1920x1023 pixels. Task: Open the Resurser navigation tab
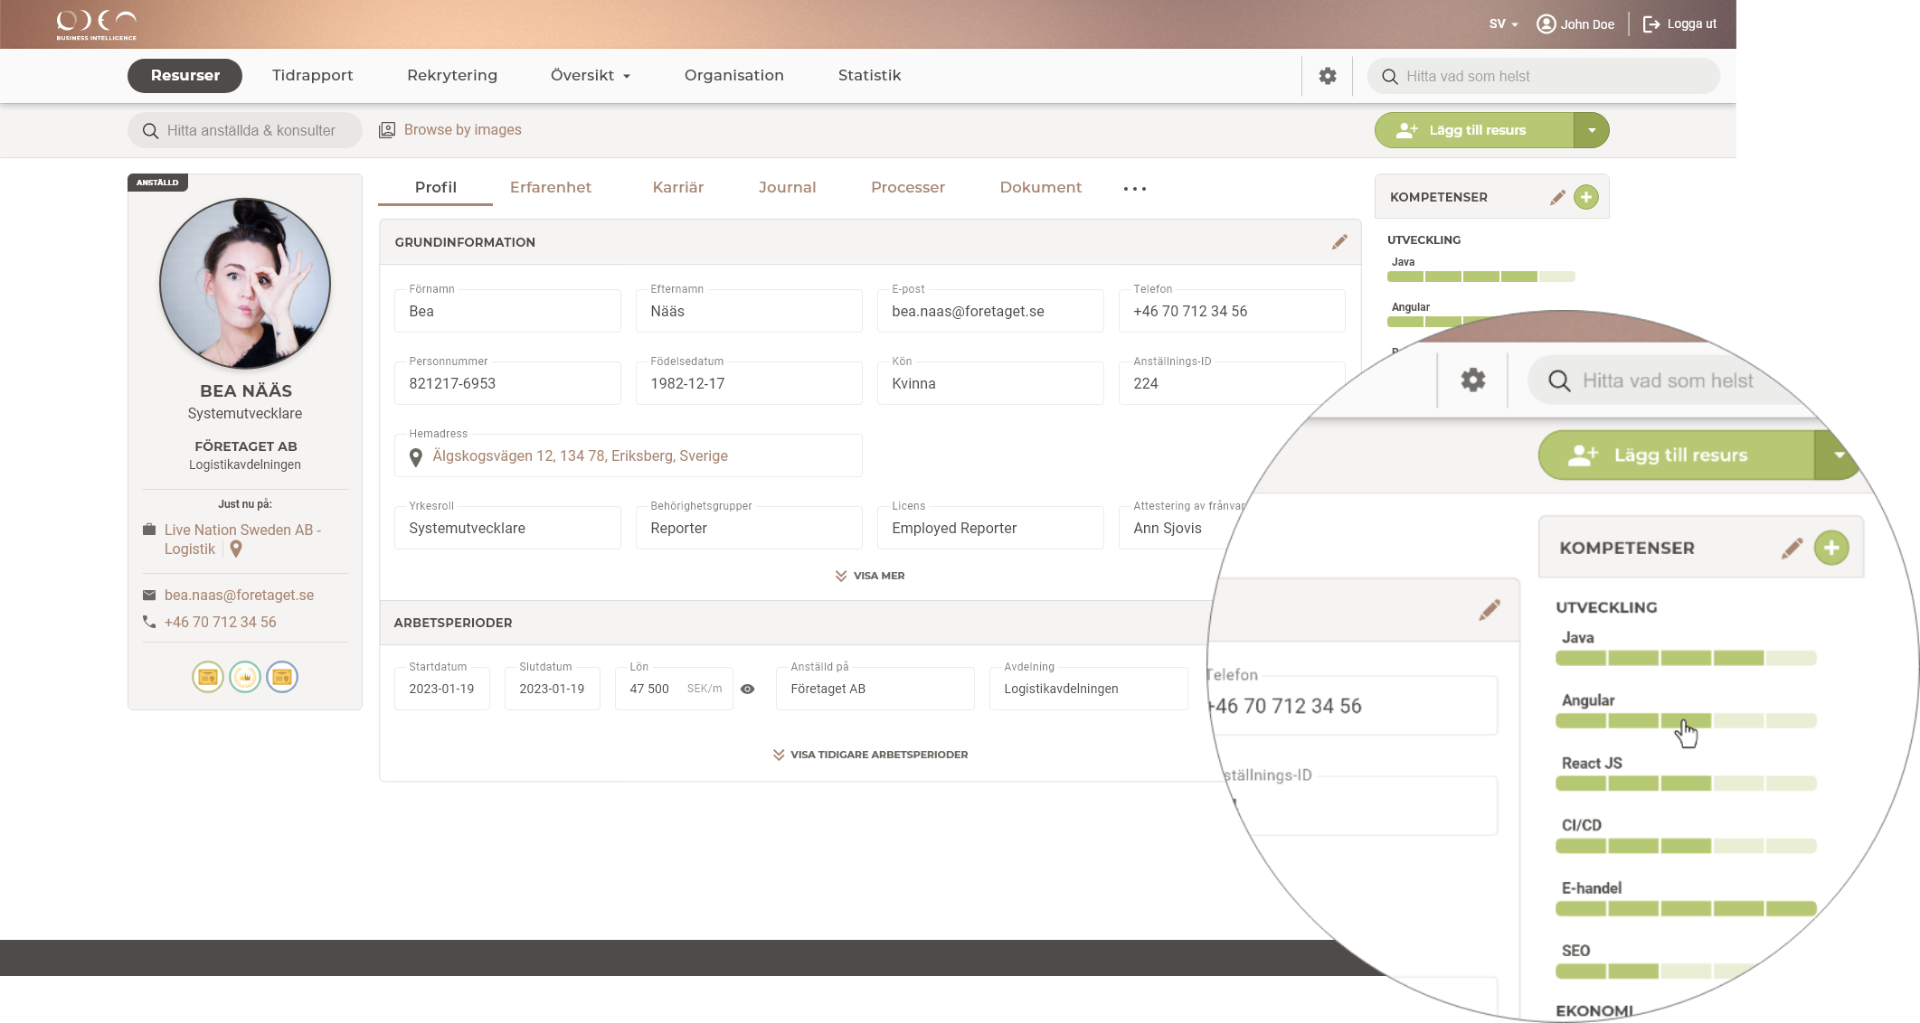[185, 76]
